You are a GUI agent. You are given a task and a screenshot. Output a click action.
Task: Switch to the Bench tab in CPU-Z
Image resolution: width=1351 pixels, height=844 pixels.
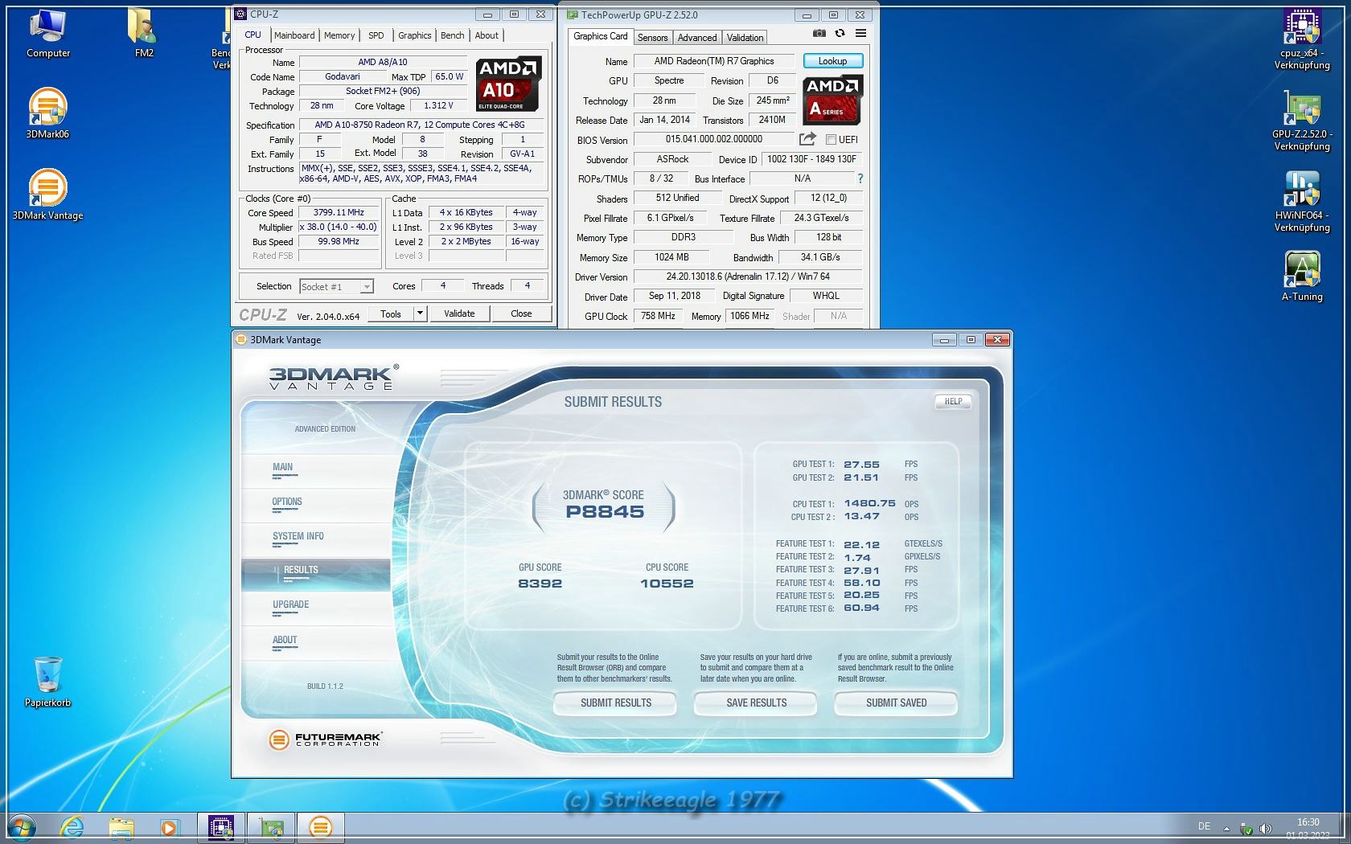pos(453,35)
